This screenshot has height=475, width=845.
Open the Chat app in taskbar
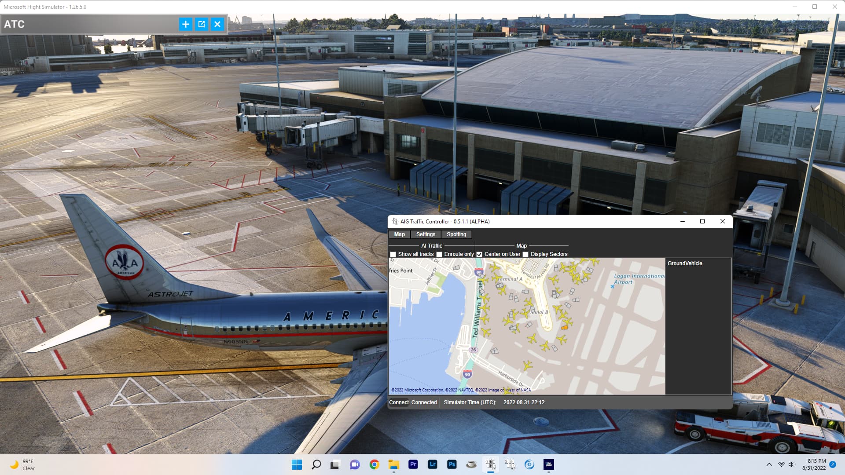coord(355,464)
